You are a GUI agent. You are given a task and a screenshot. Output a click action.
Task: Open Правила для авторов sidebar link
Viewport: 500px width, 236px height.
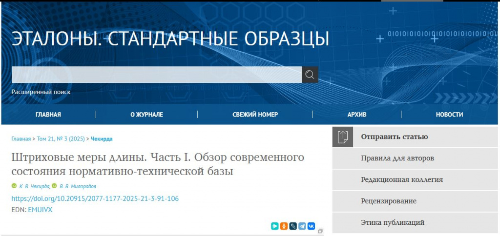tap(415, 158)
